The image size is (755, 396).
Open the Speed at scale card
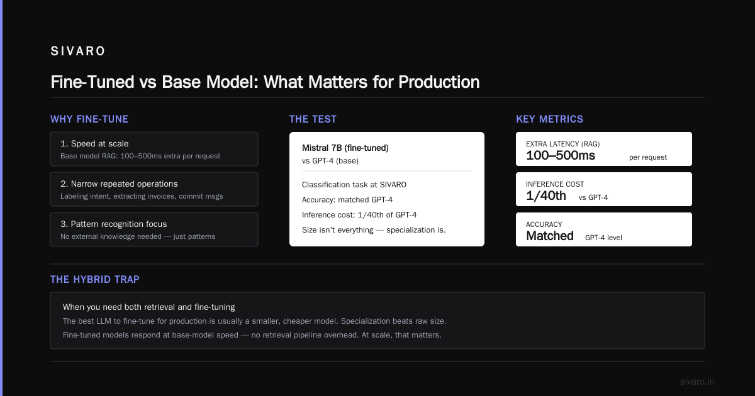(154, 149)
